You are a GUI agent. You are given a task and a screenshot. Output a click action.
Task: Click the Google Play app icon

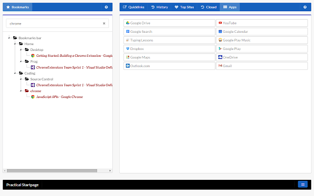click(x=220, y=49)
